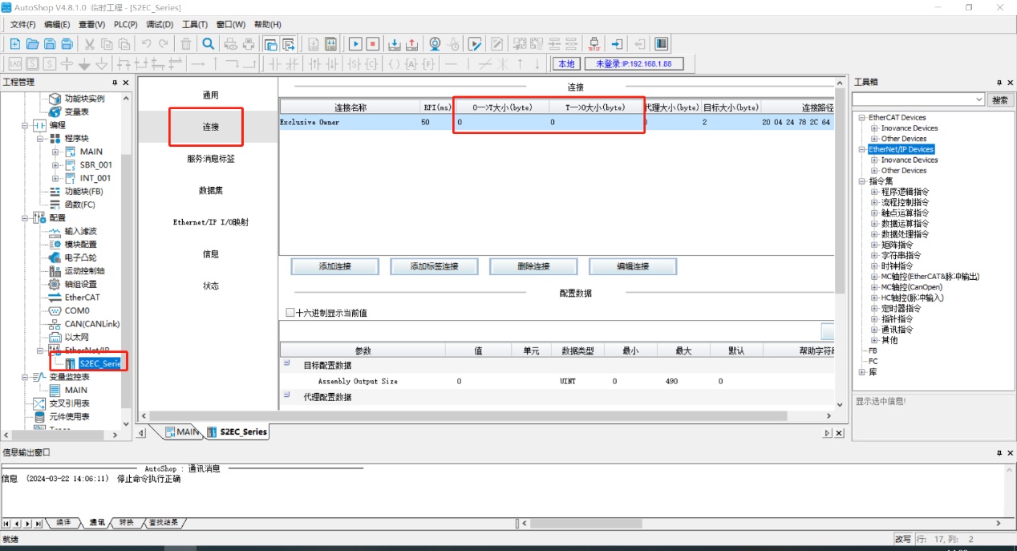
Task: Click the Upload from PLC icon
Action: pos(411,44)
